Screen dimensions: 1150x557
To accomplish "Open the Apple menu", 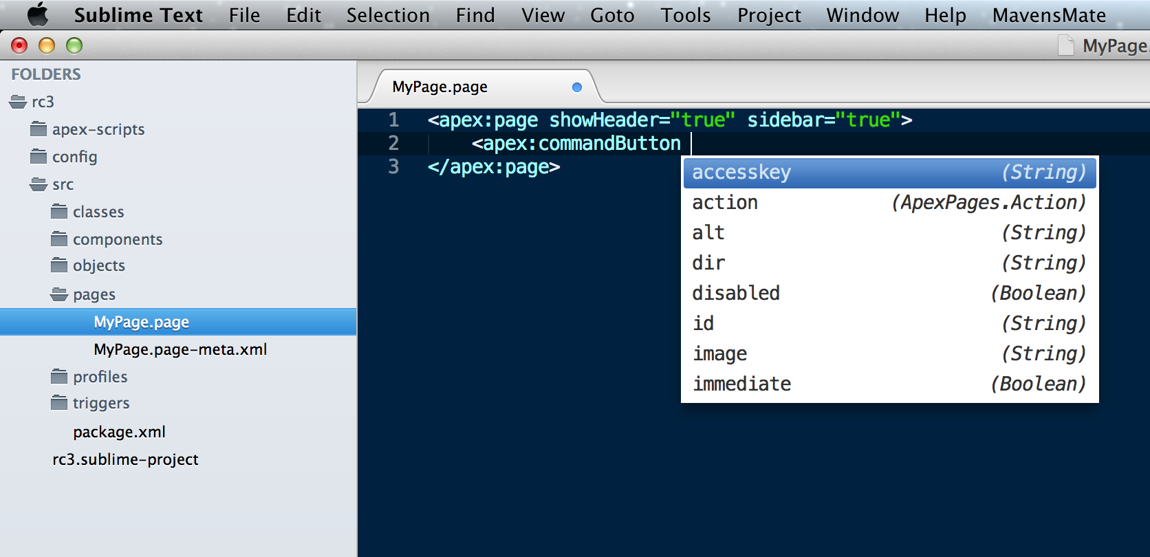I will coord(37,14).
